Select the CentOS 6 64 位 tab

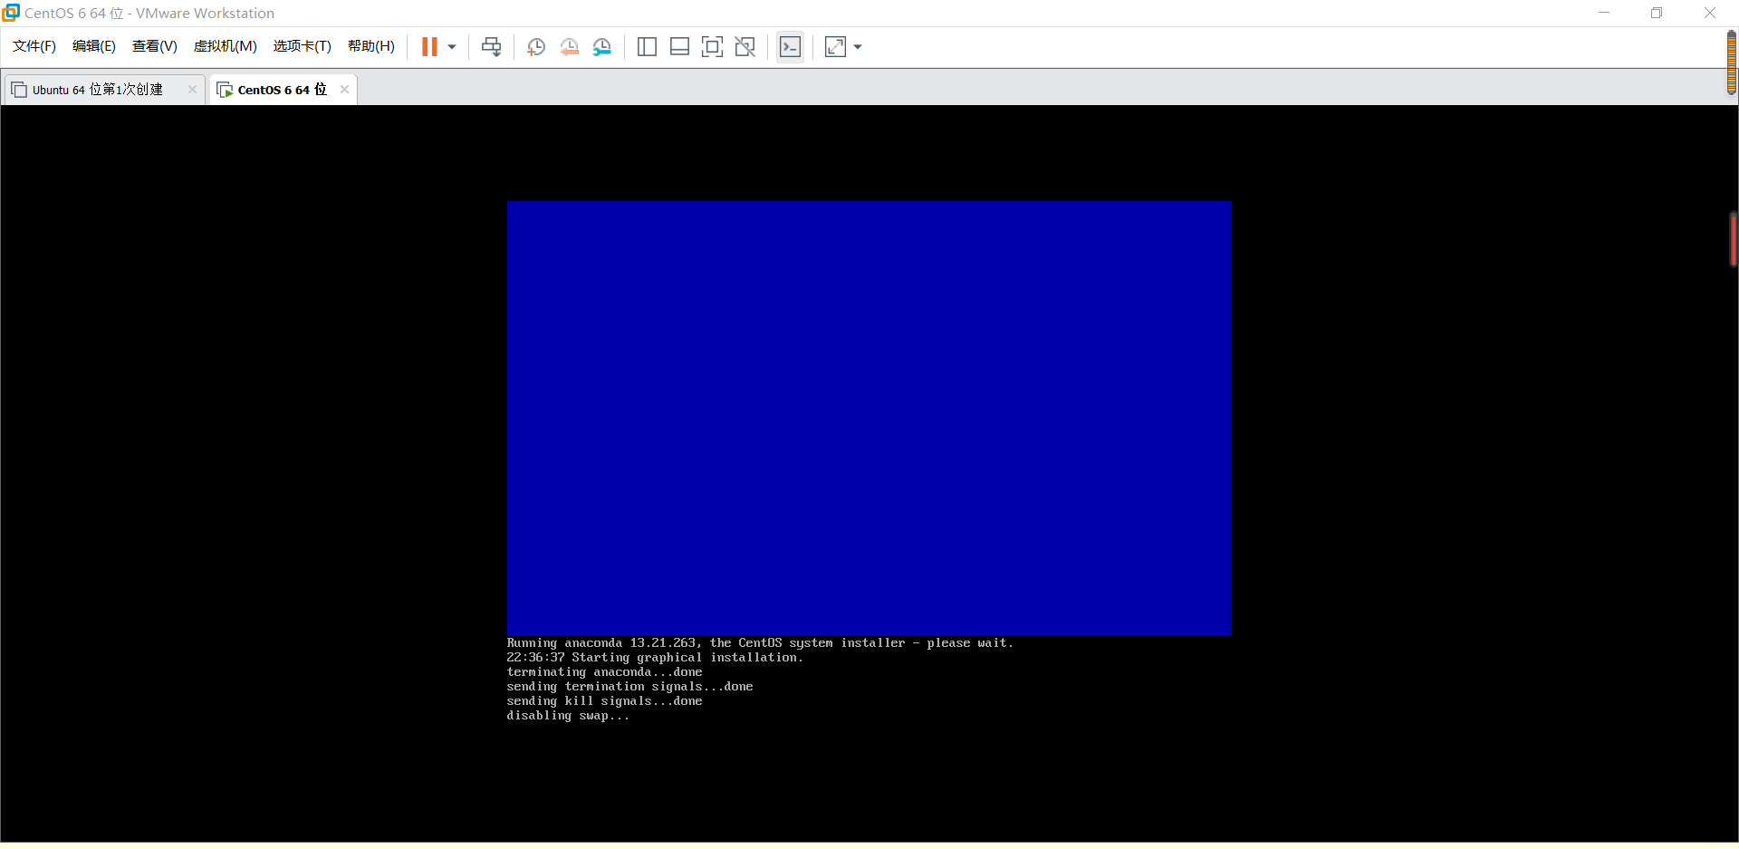pyautogui.click(x=282, y=90)
